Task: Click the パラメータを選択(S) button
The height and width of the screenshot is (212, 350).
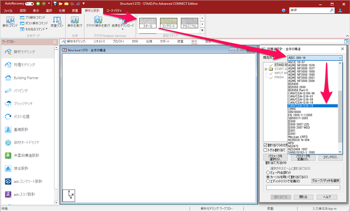Action: 276,157
